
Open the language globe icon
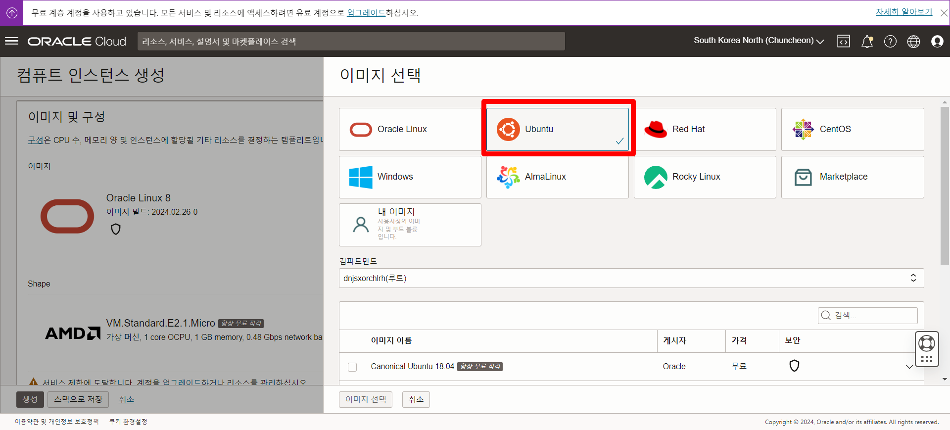[x=913, y=42]
